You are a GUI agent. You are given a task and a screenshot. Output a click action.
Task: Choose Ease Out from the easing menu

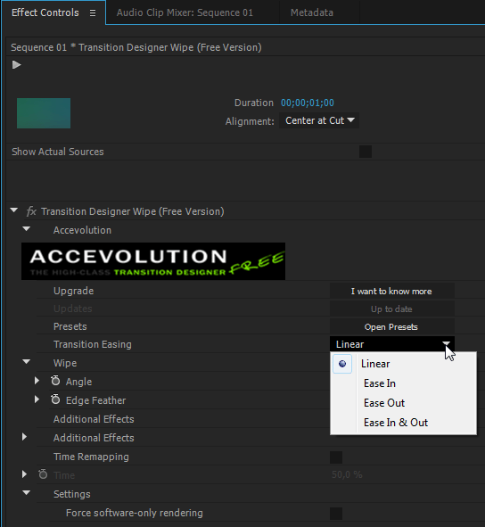(384, 403)
